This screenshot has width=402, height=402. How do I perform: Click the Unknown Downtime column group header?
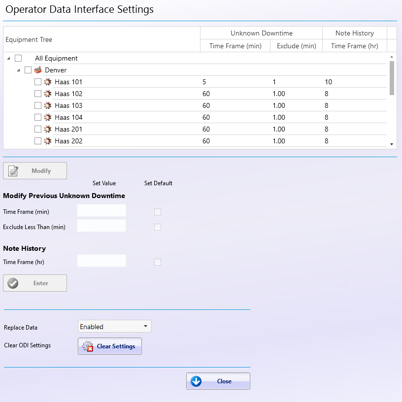(x=261, y=33)
